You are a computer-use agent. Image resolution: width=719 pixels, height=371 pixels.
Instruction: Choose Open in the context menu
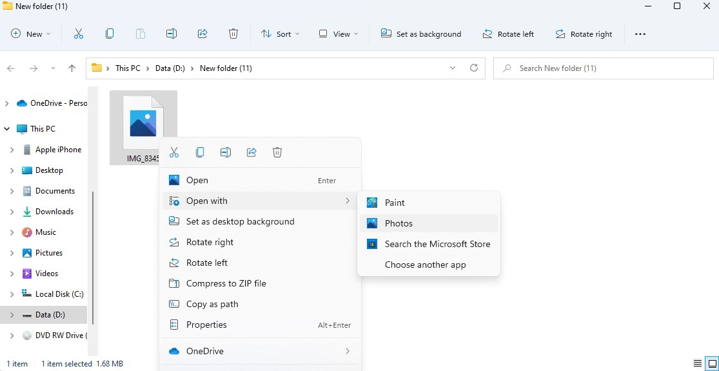(x=259, y=180)
